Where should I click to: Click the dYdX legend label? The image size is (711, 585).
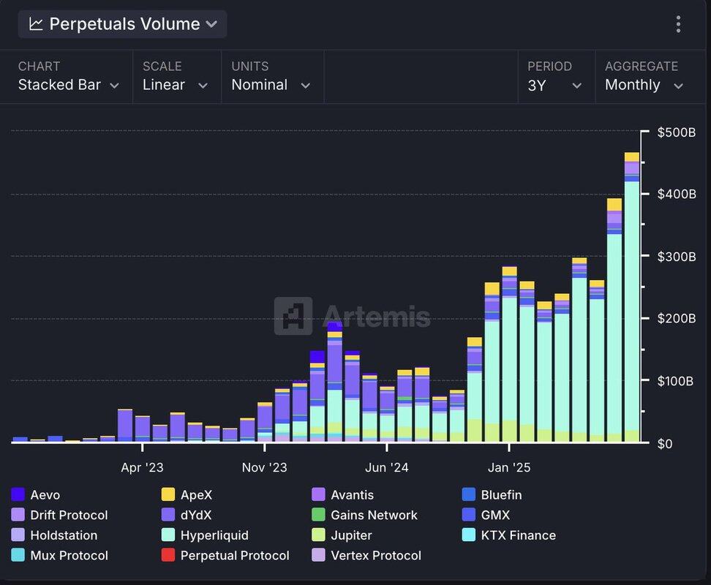coord(196,516)
